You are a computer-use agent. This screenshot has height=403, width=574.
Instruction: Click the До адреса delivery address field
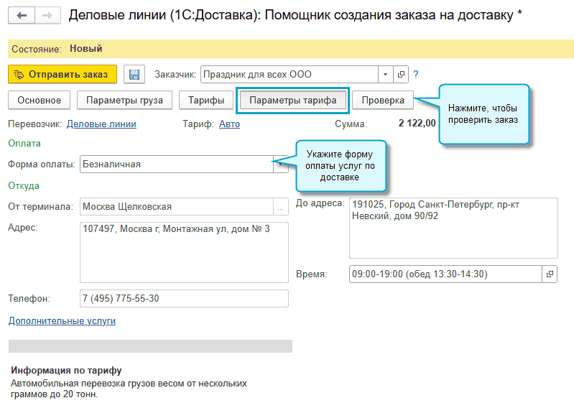pyautogui.click(x=453, y=228)
